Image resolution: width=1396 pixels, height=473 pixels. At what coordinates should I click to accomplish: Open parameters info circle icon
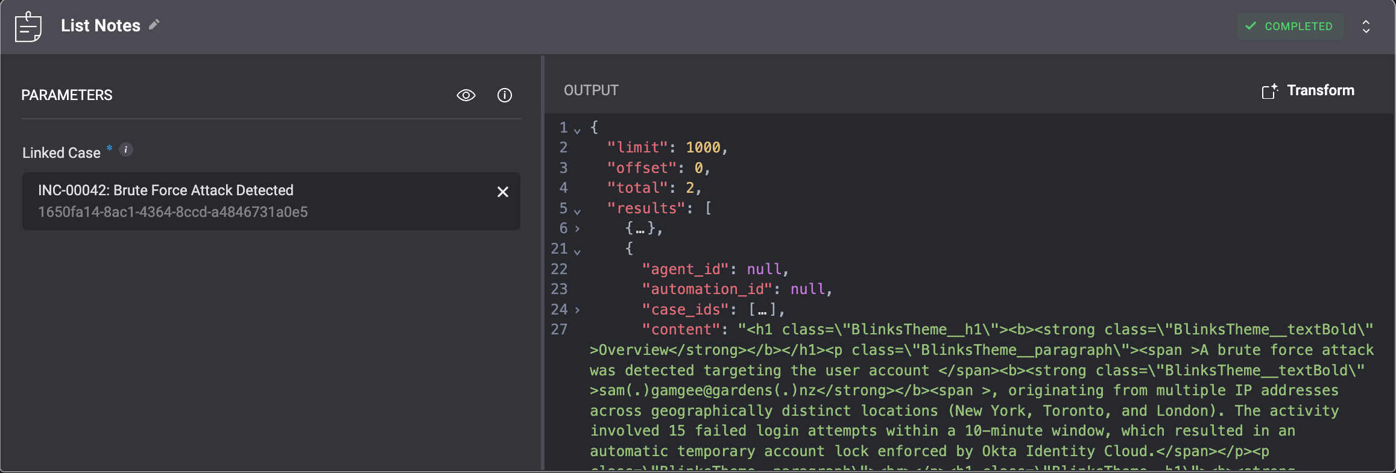click(505, 95)
